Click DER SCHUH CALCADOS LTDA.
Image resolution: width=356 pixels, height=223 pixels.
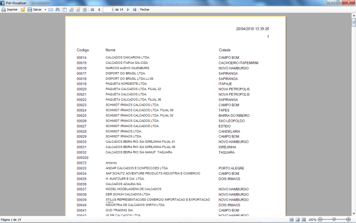click(128, 194)
